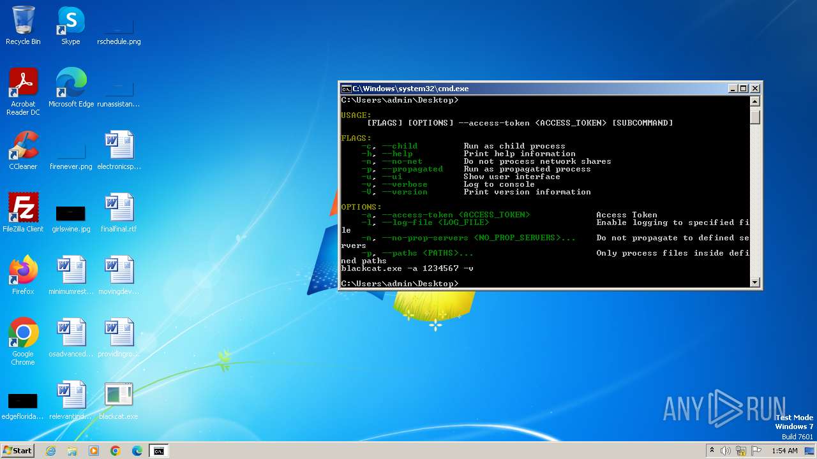Close the cmd.exe window
This screenshot has width=817, height=459.
coord(755,89)
